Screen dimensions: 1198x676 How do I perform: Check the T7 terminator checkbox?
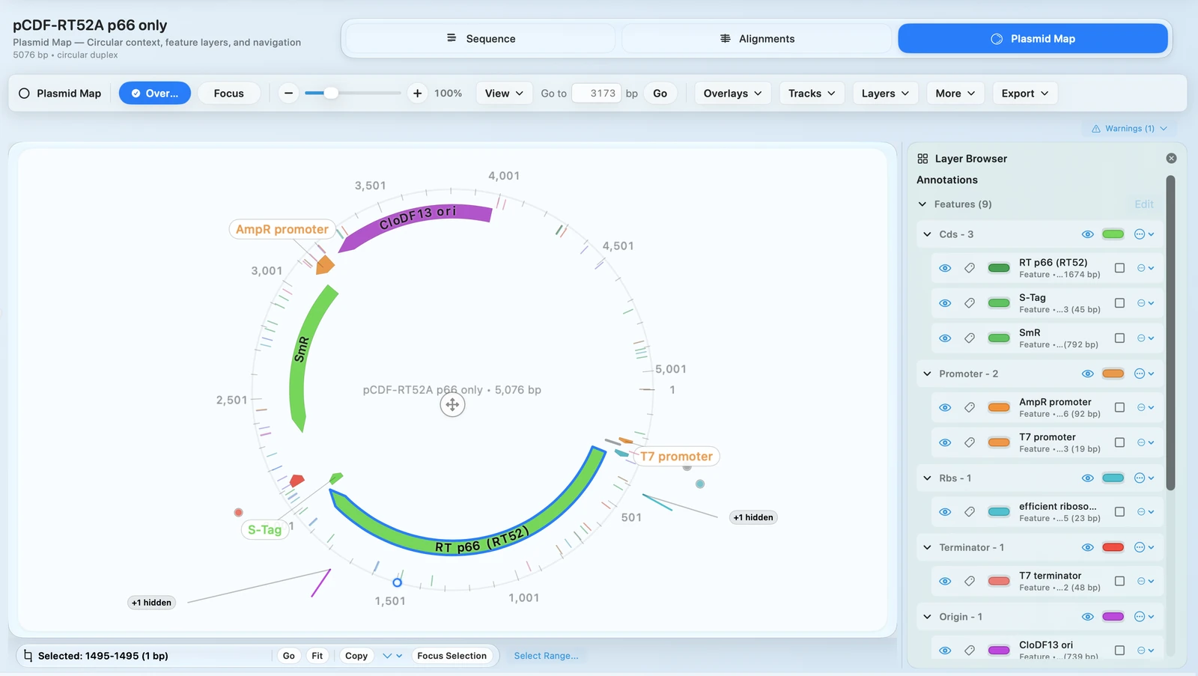(1119, 581)
